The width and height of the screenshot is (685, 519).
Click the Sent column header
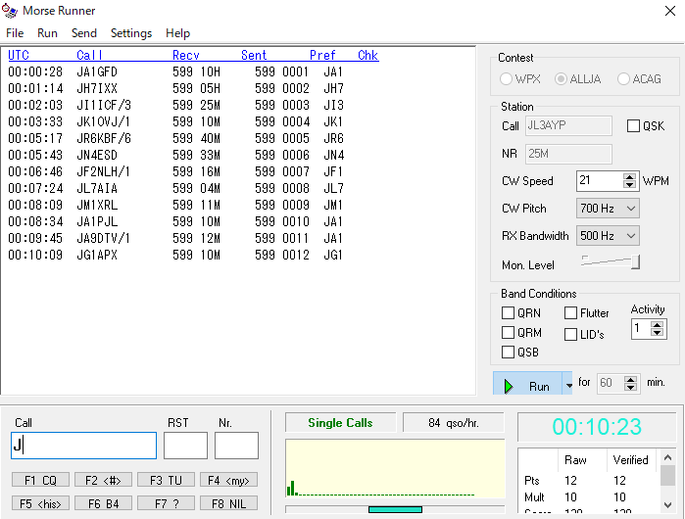point(254,56)
